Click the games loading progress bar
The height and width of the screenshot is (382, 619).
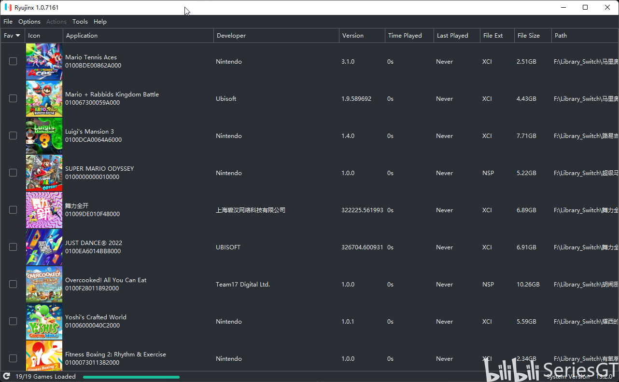tap(131, 377)
